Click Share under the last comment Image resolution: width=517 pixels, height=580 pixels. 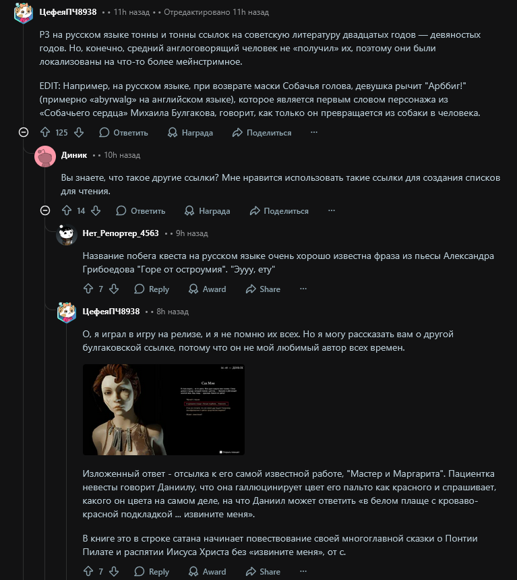263,571
